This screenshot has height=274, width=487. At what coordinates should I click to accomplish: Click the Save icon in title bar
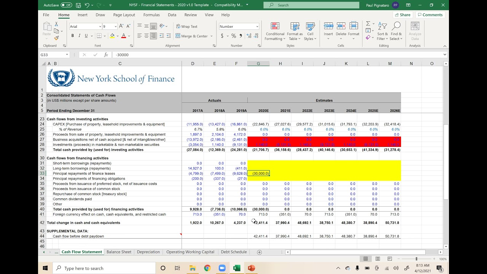pos(78,5)
